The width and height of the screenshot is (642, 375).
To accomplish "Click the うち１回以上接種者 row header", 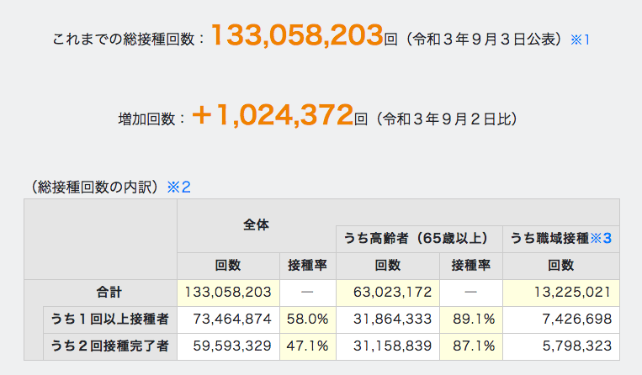I will click(110, 319).
